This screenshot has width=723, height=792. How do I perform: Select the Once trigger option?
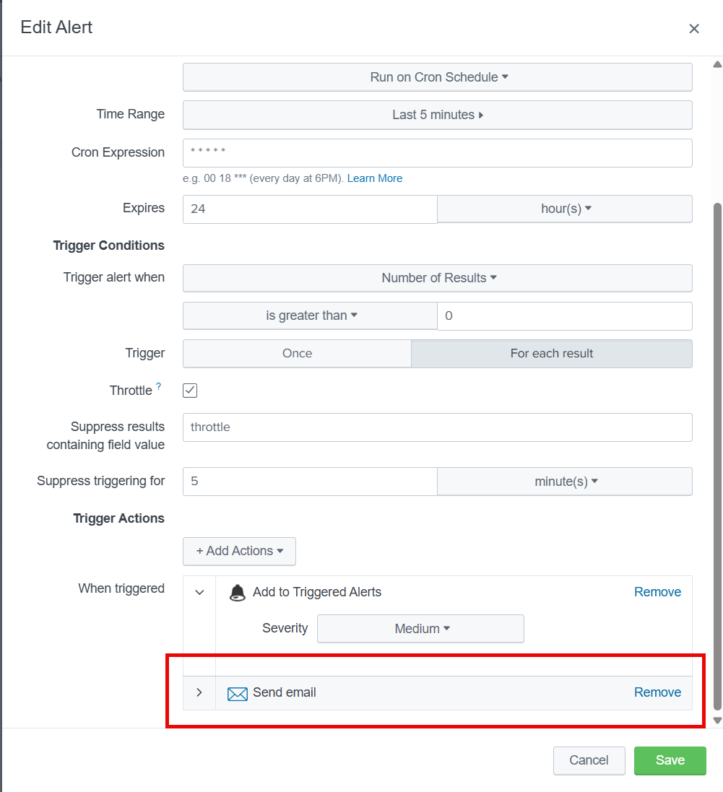pos(297,353)
